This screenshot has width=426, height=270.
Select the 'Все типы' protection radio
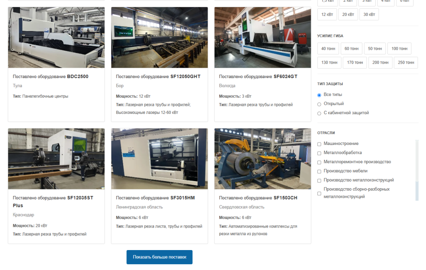tap(319, 95)
